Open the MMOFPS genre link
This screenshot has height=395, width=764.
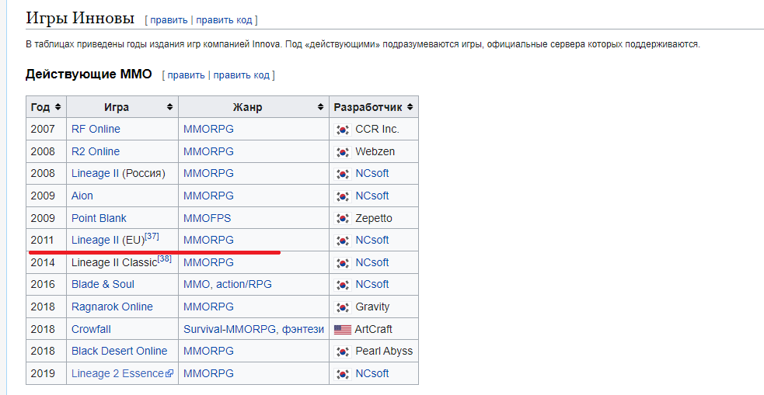point(207,218)
